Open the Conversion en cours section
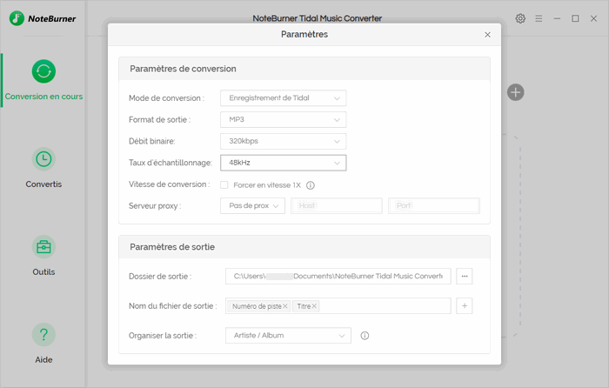Image resolution: width=609 pixels, height=388 pixels. (x=43, y=80)
